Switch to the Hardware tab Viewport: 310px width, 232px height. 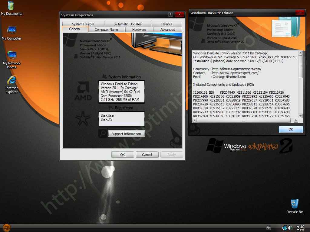pos(139,30)
